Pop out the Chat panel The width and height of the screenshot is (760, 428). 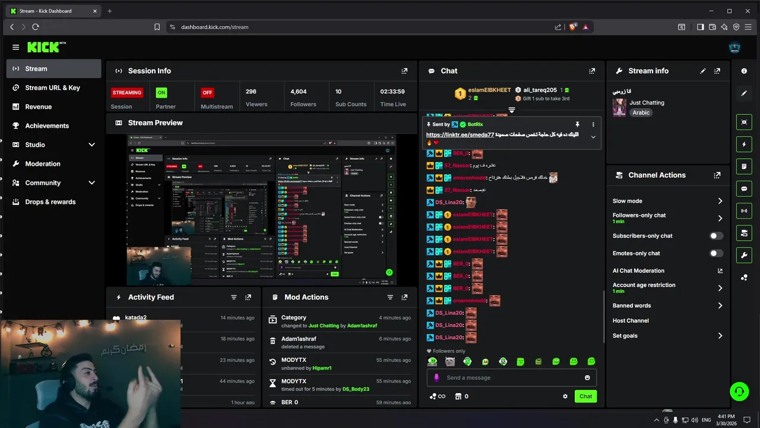(x=592, y=71)
